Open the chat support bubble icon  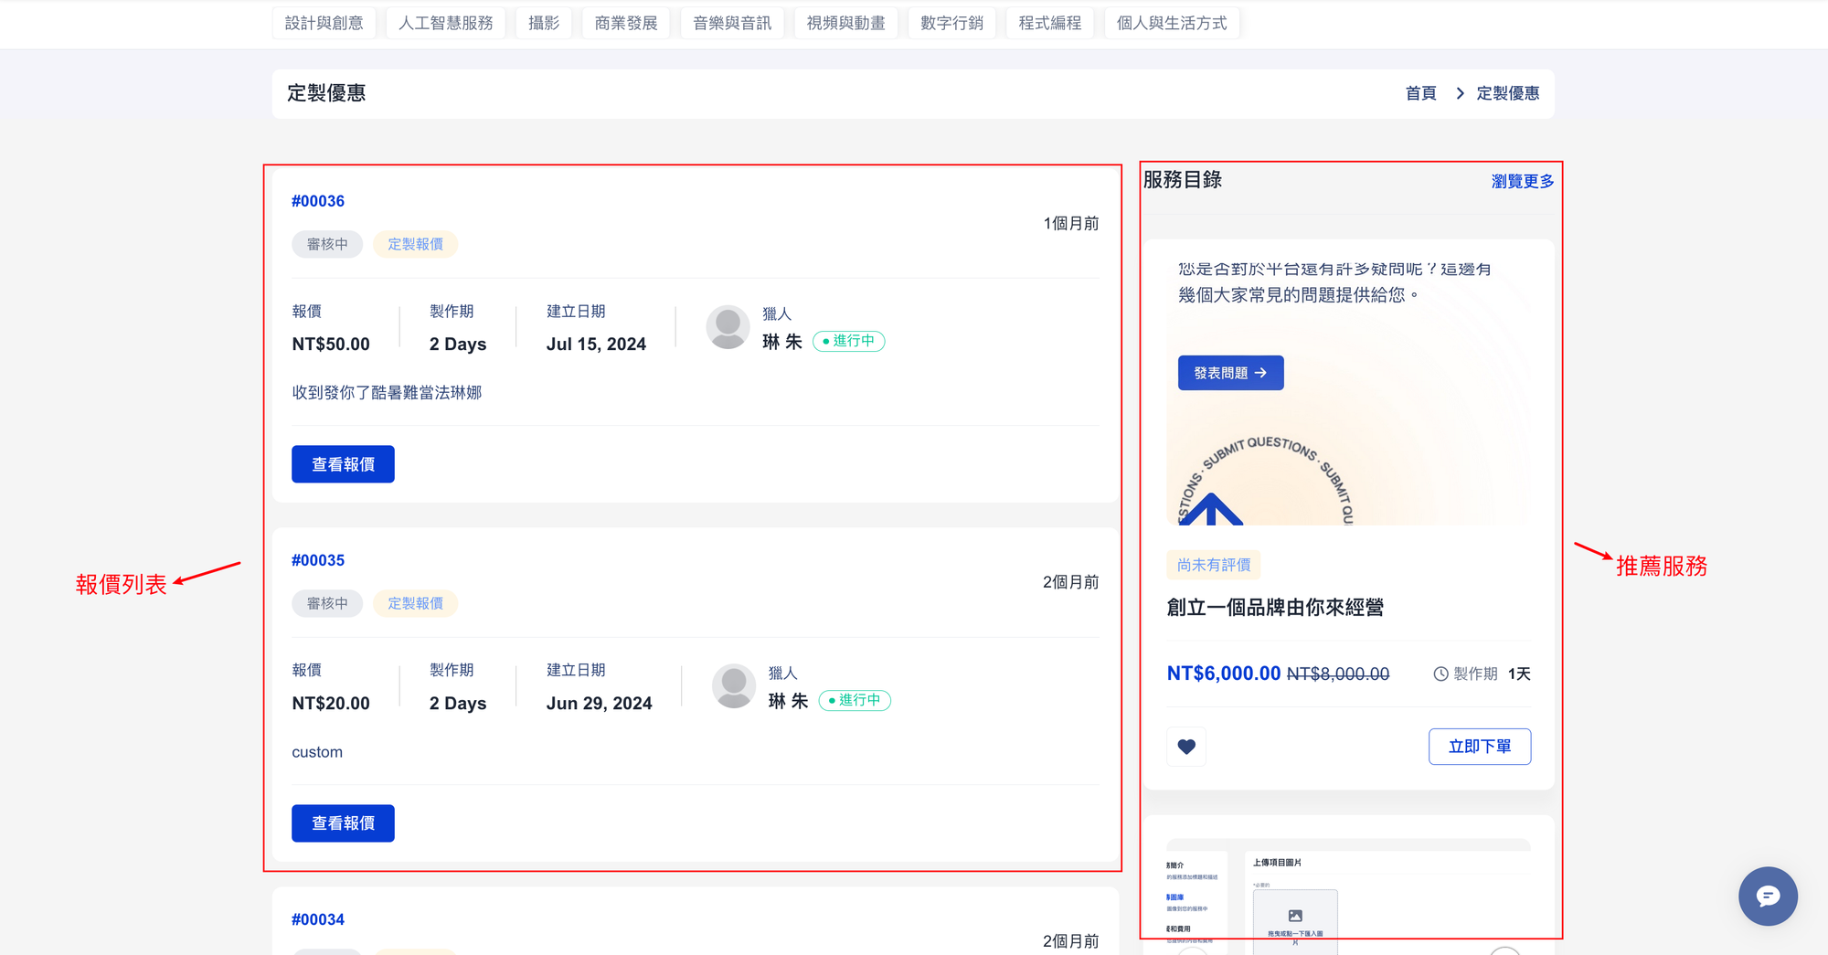(x=1767, y=896)
